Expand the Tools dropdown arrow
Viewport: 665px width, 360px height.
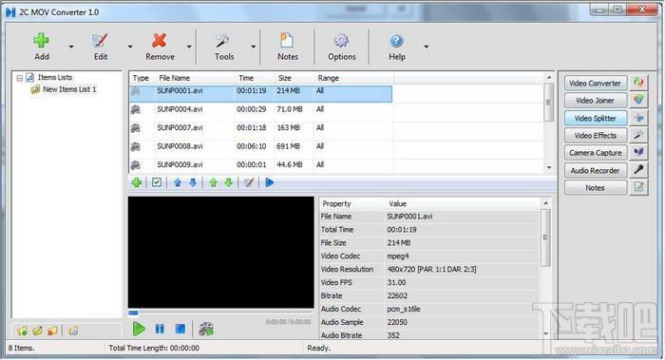254,47
